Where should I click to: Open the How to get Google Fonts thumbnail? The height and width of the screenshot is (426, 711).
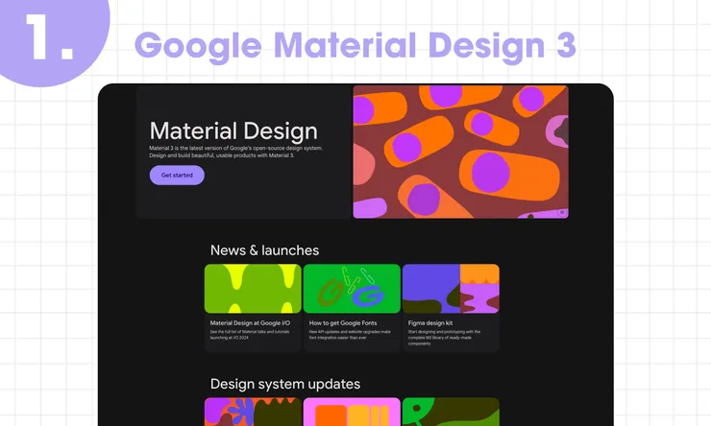click(352, 289)
